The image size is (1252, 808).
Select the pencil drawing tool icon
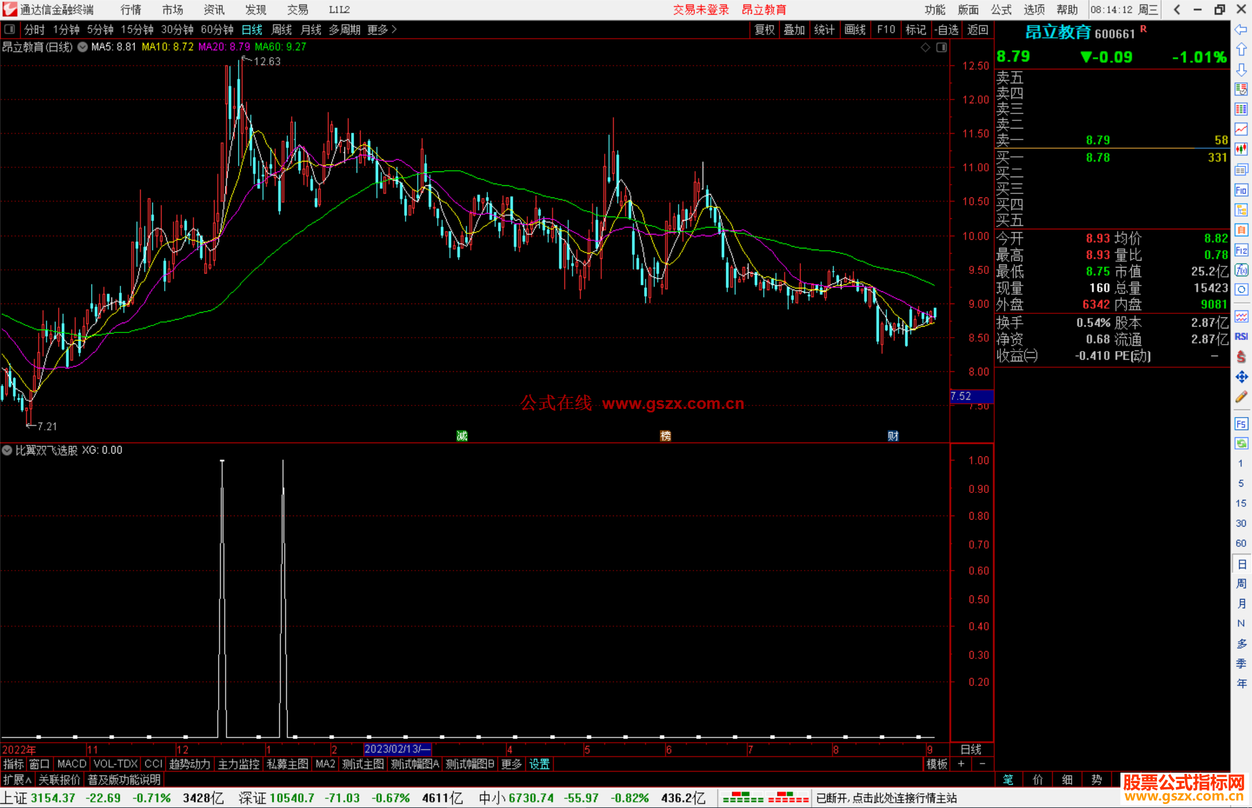[x=1241, y=397]
